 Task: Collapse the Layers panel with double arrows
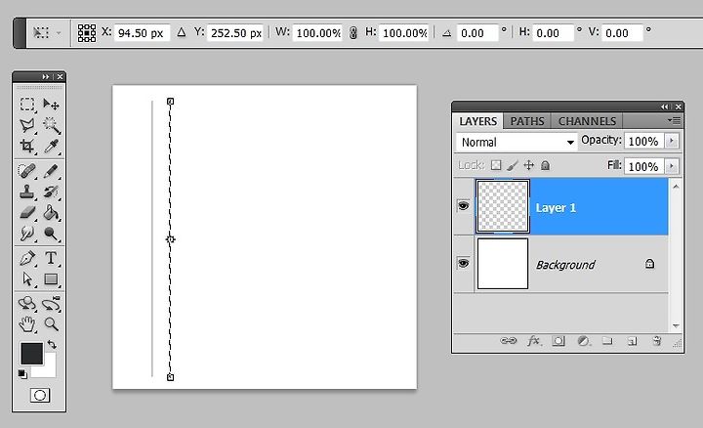pyautogui.click(x=665, y=107)
